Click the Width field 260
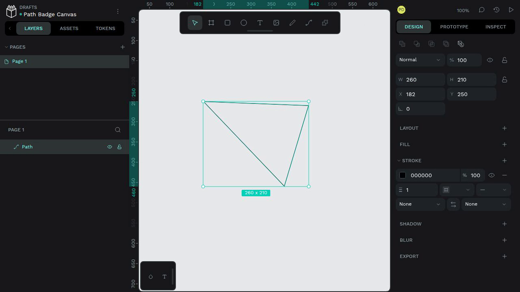Image resolution: width=520 pixels, height=292 pixels. [x=420, y=79]
